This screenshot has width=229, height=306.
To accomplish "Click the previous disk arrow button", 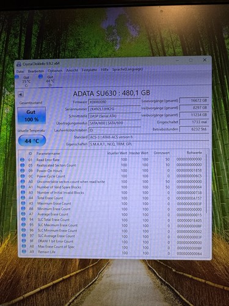I will (x=21, y=94).
